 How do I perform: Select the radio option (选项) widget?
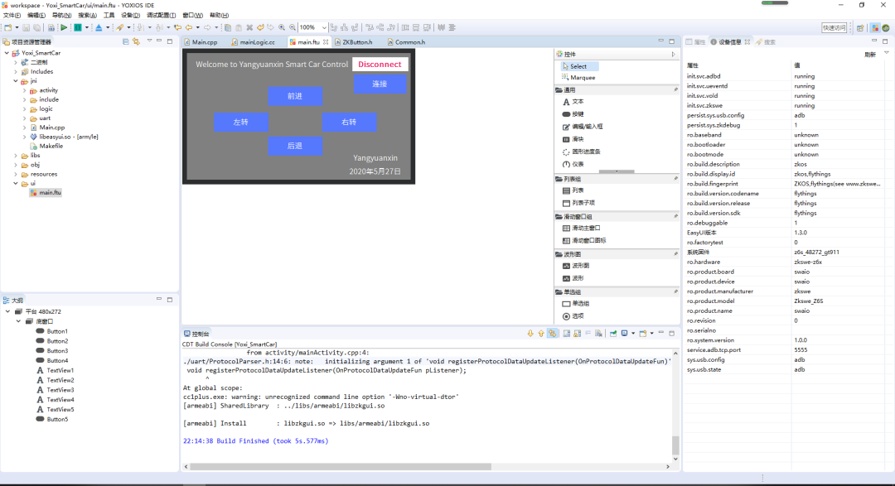pos(573,316)
